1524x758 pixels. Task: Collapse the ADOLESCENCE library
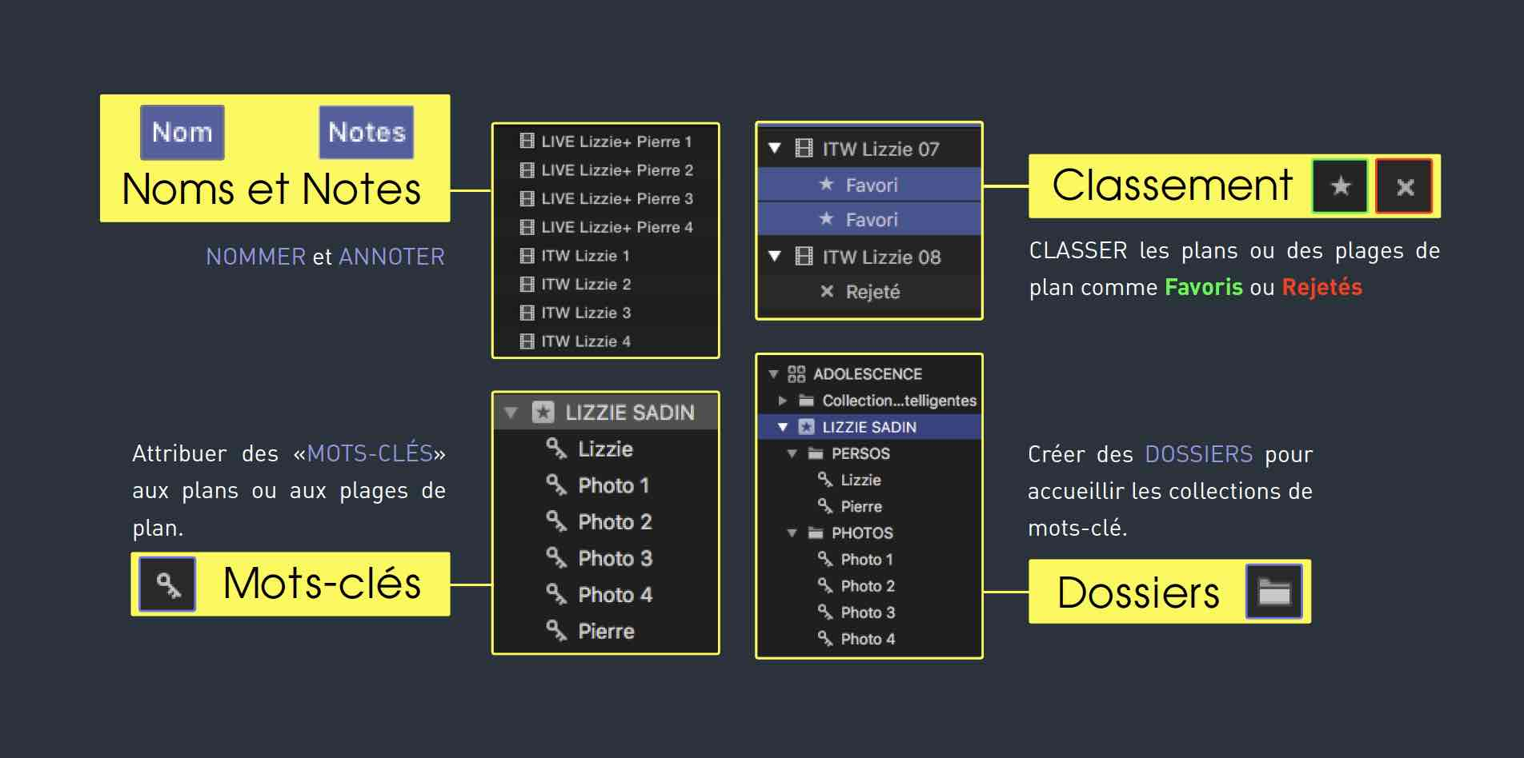point(773,374)
